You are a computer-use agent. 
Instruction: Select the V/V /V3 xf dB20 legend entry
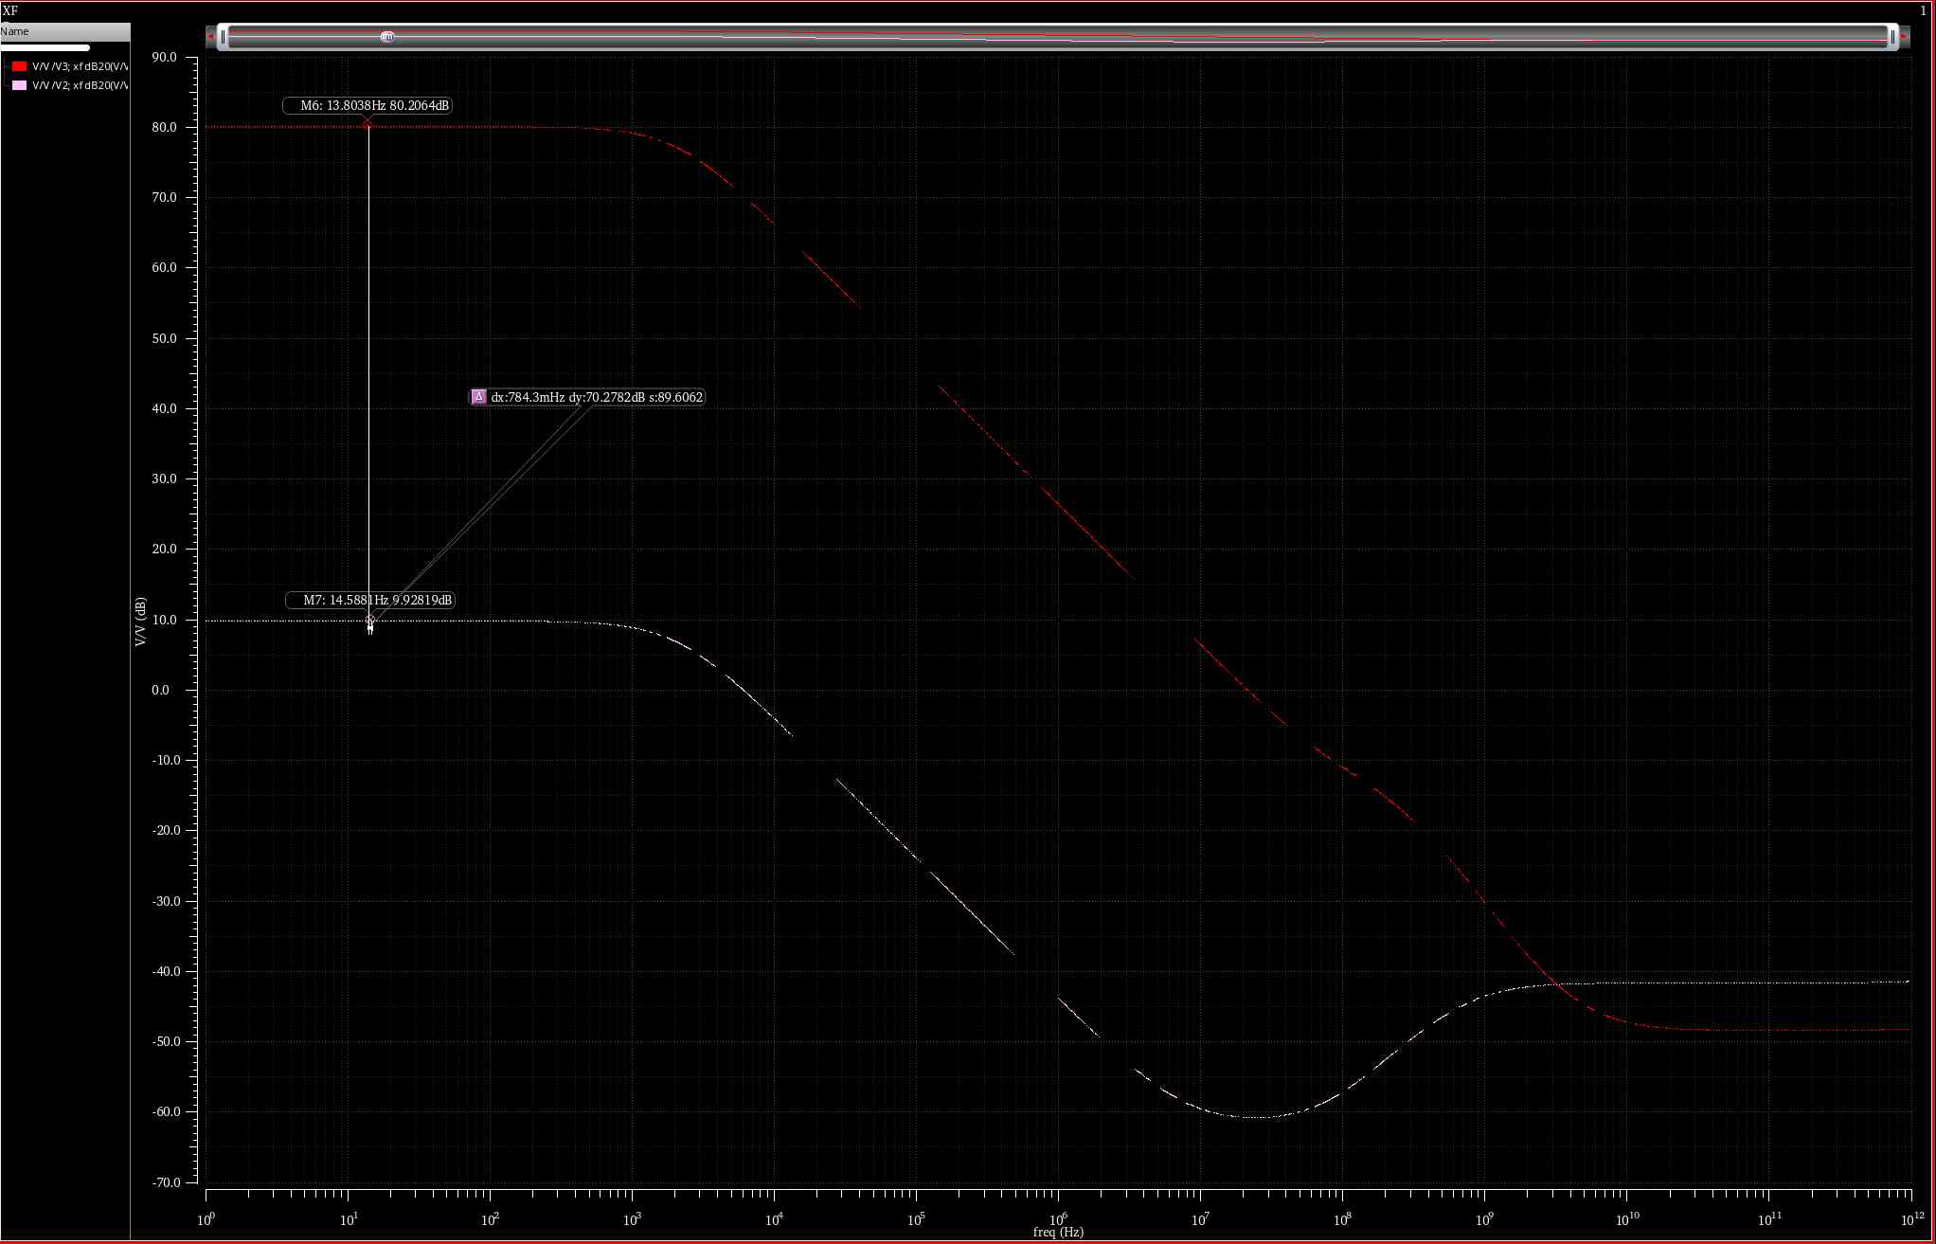click(80, 66)
